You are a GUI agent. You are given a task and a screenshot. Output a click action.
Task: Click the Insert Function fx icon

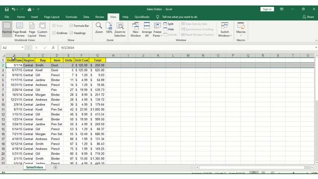tap(53, 48)
